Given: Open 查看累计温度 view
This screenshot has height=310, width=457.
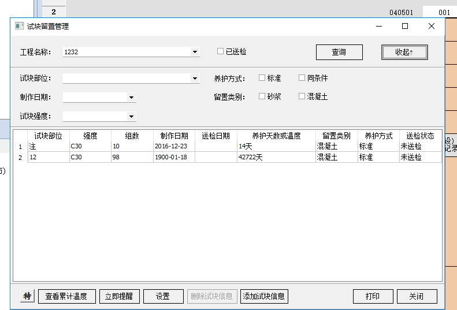Looking at the screenshot, I should [x=66, y=296].
